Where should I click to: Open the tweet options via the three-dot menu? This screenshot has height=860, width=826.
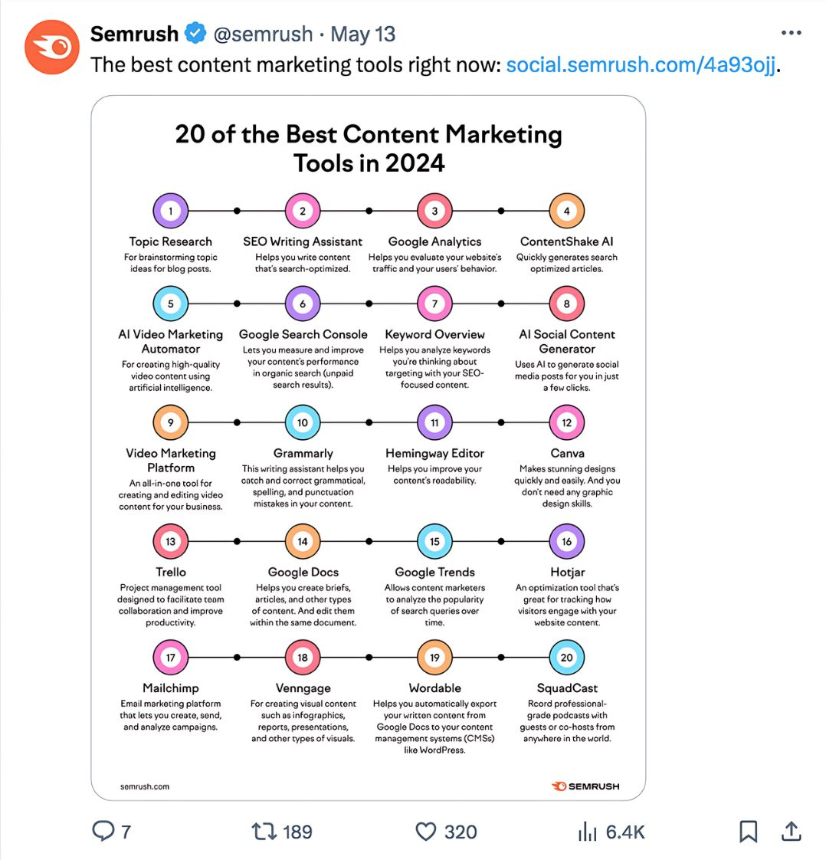[790, 32]
